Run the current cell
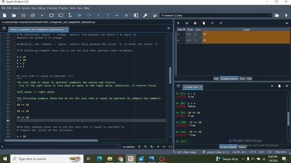 tap(51, 15)
